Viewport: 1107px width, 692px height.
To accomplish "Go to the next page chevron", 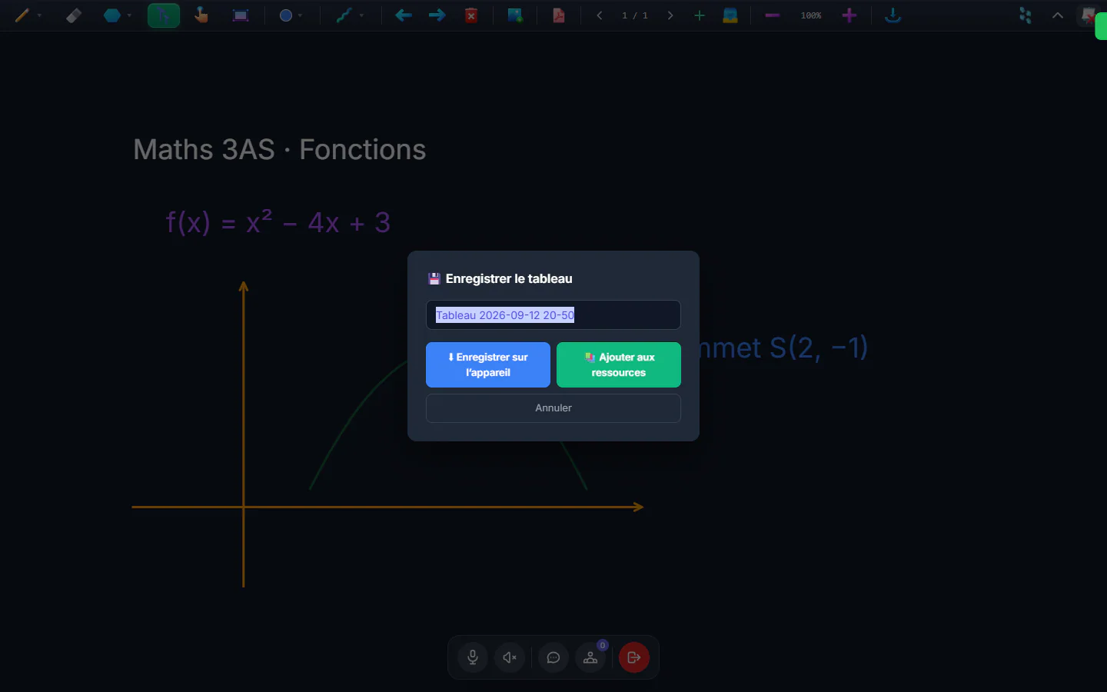I will (670, 15).
